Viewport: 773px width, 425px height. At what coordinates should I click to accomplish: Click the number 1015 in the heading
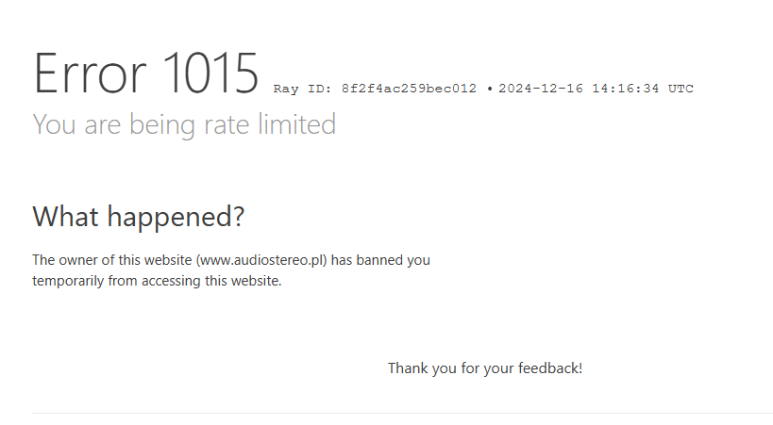[210, 74]
